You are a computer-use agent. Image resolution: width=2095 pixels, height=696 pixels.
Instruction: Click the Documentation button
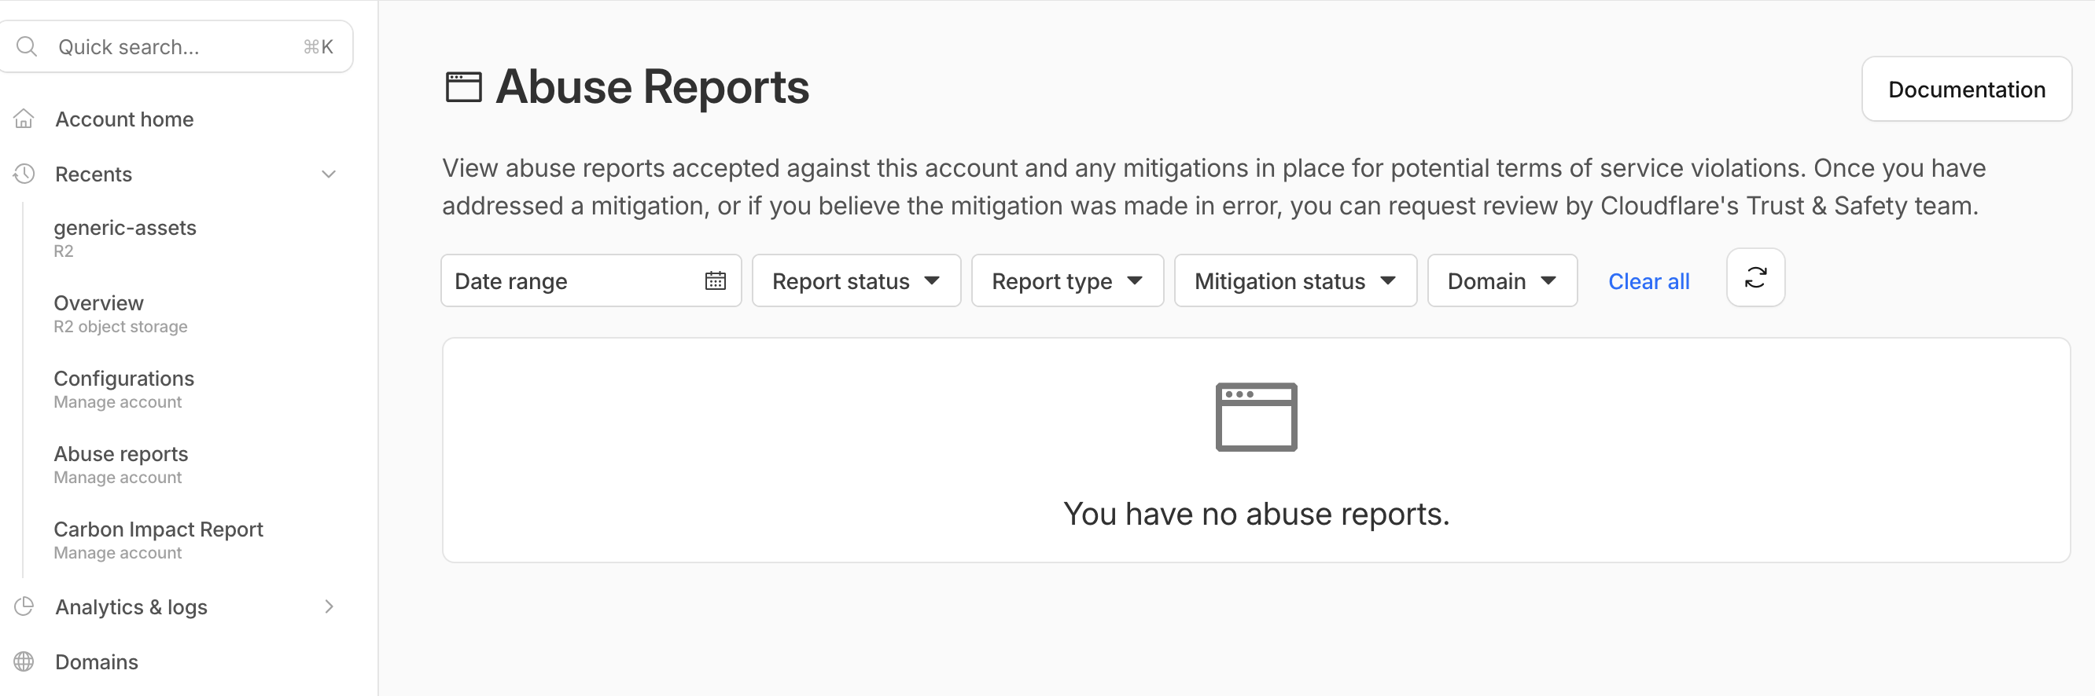[1966, 90]
